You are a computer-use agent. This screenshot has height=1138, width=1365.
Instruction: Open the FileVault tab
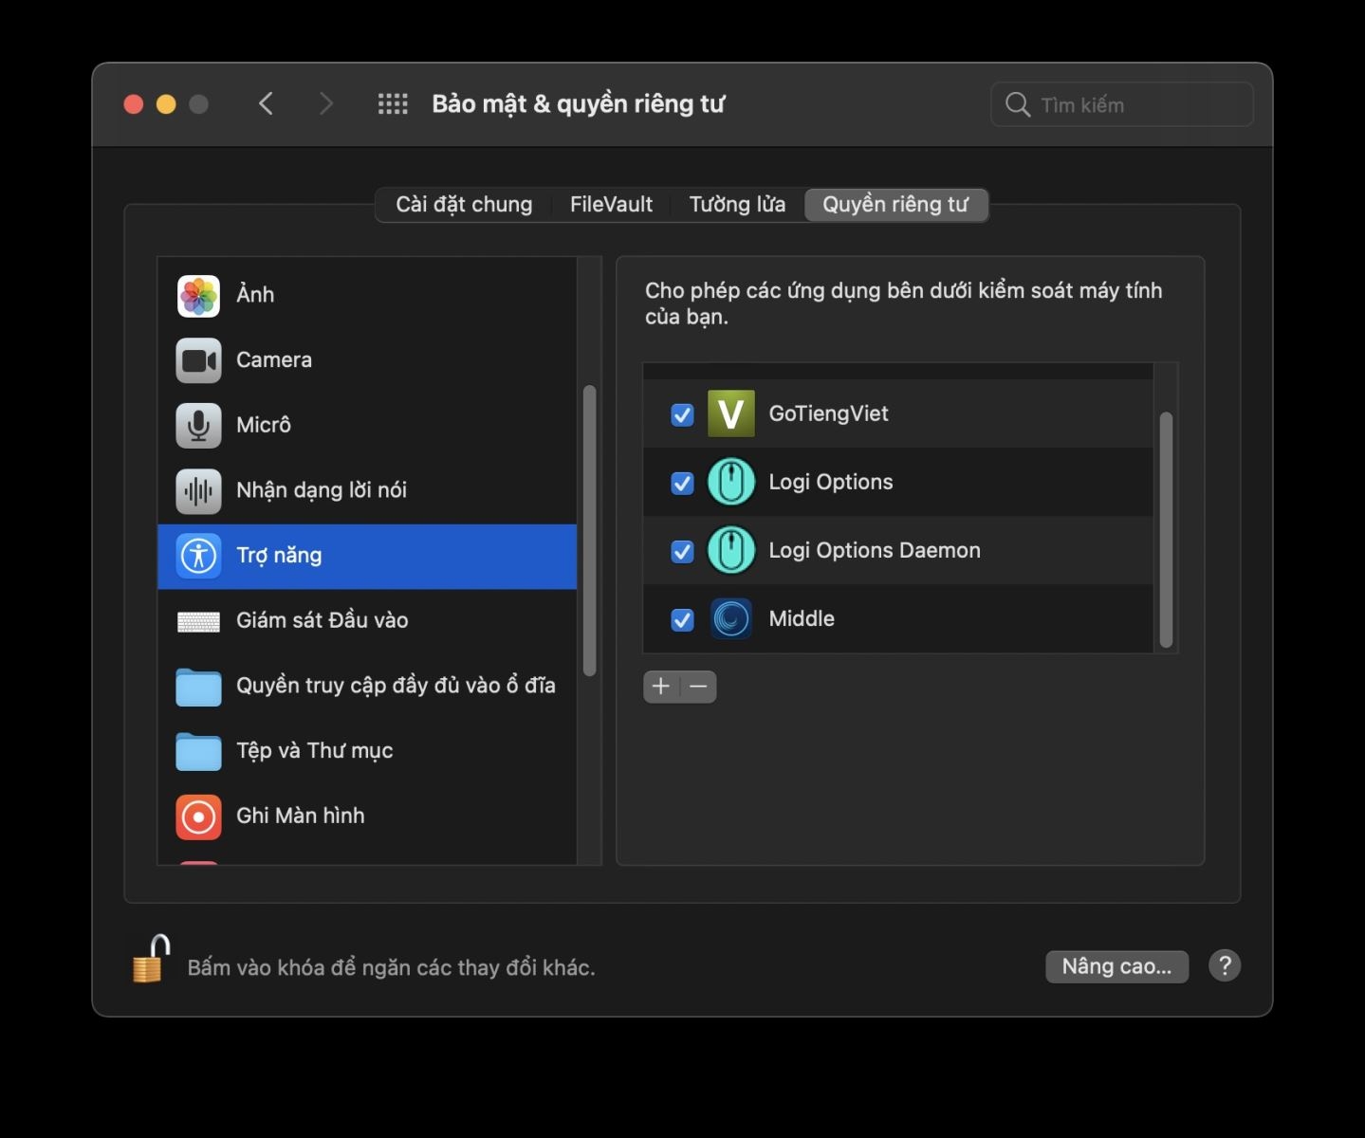click(611, 205)
